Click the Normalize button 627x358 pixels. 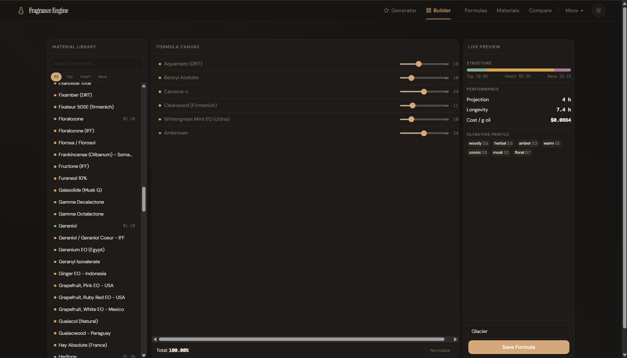440,350
